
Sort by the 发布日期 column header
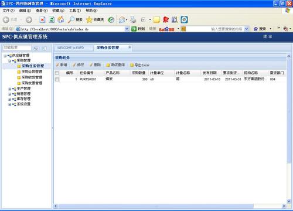tap(211, 73)
